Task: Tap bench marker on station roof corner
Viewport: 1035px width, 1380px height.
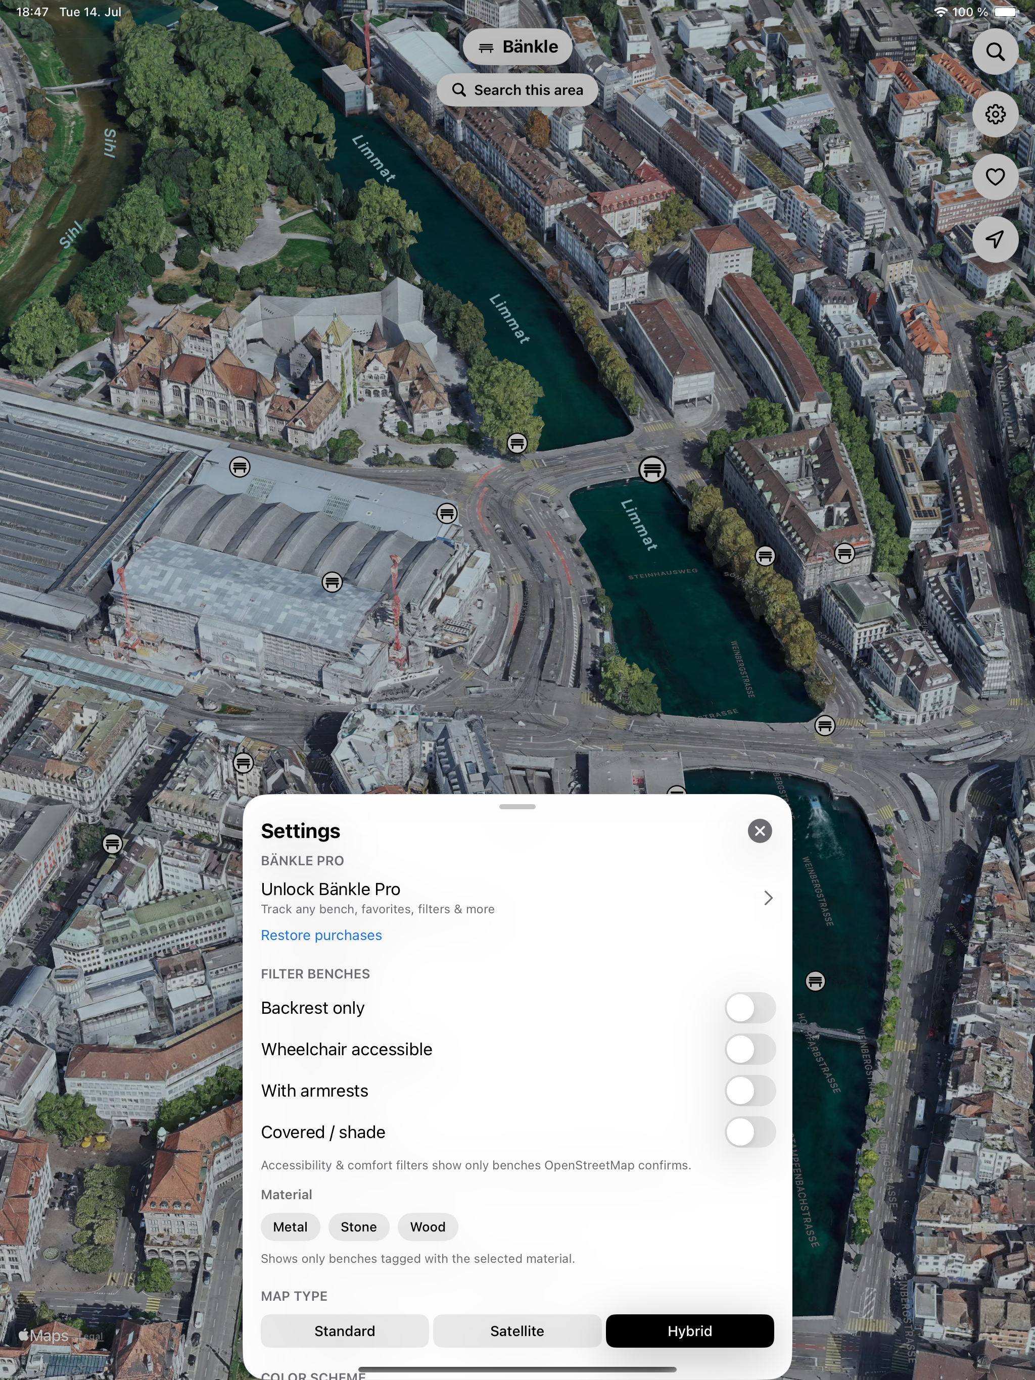Action: point(240,467)
